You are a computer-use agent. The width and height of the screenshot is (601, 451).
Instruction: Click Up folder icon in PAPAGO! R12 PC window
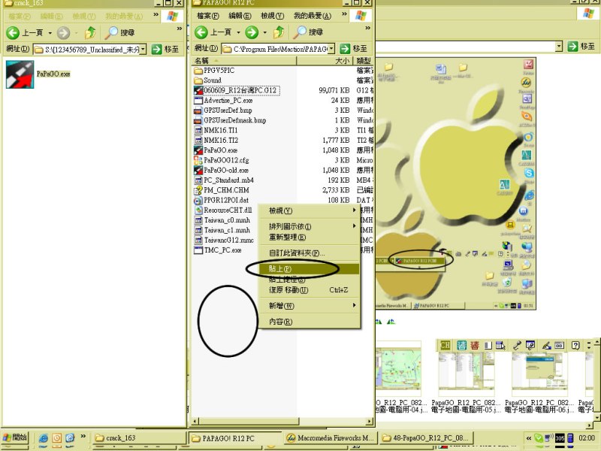click(x=279, y=32)
